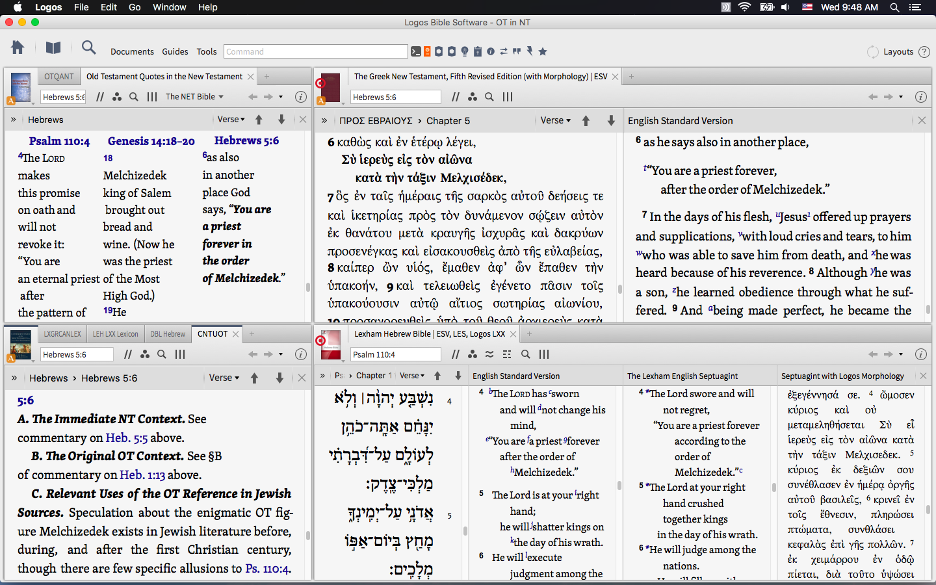Screen dimensions: 936x585
Task: Click the command prompt shortcut icon
Action: click(x=416, y=51)
